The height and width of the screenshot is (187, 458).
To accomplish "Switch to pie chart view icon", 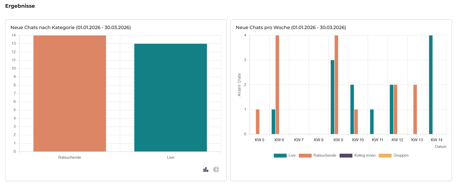I will click(x=216, y=170).
